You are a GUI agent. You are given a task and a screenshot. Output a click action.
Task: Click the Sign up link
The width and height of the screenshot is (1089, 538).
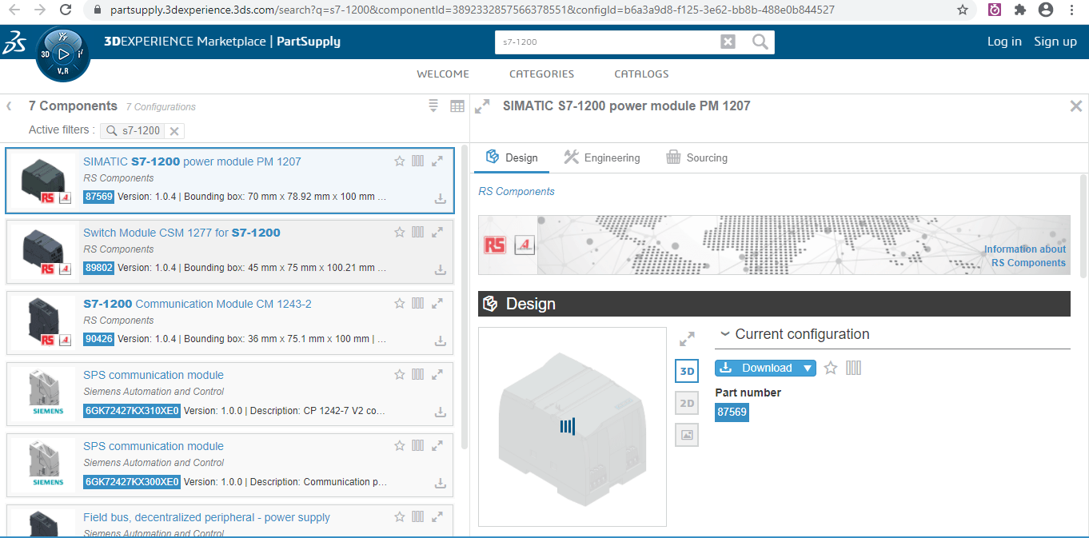point(1055,42)
